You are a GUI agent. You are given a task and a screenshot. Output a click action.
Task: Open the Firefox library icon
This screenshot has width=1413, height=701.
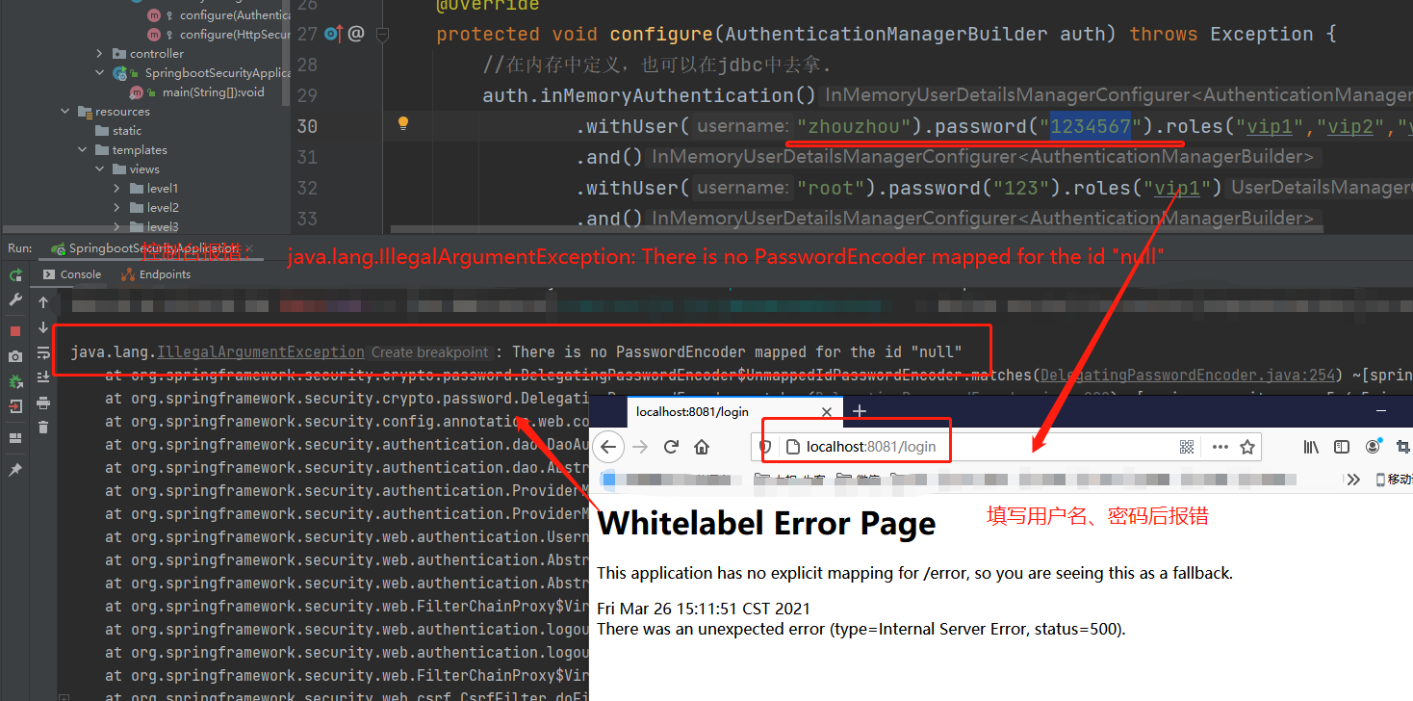click(x=1311, y=447)
